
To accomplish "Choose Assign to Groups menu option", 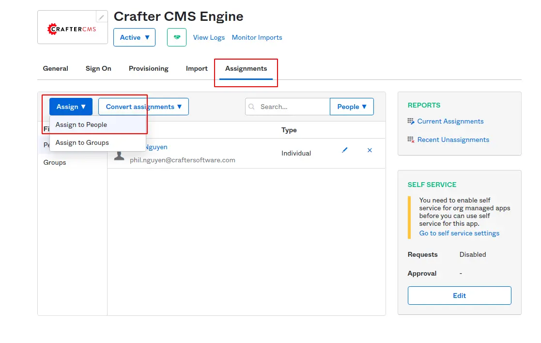I will pos(82,142).
